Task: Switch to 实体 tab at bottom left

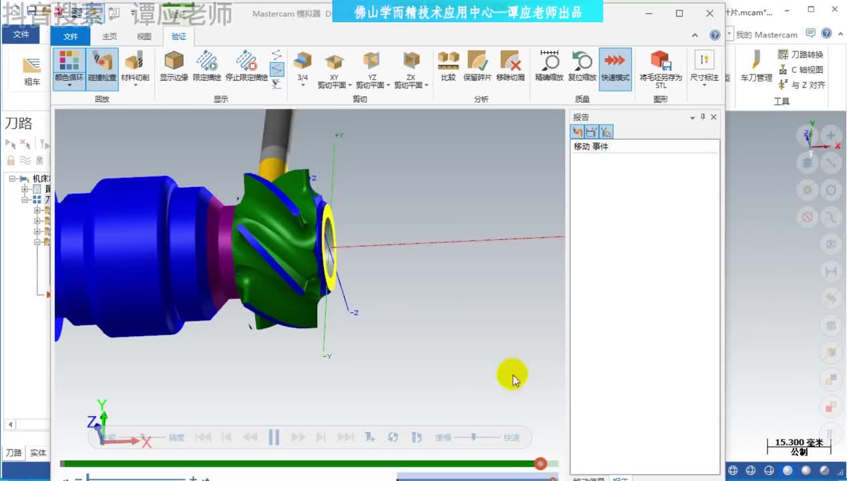Action: [x=38, y=453]
